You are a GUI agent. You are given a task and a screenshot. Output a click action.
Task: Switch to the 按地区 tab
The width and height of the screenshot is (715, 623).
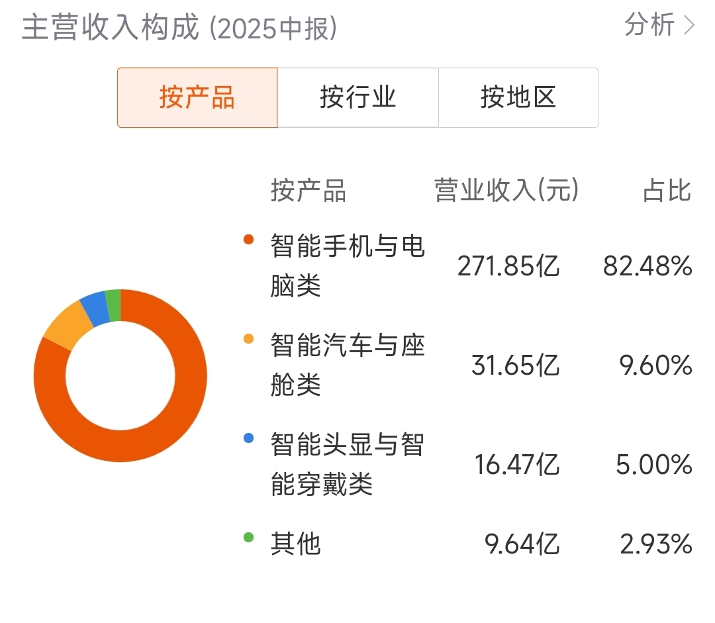[x=518, y=97]
